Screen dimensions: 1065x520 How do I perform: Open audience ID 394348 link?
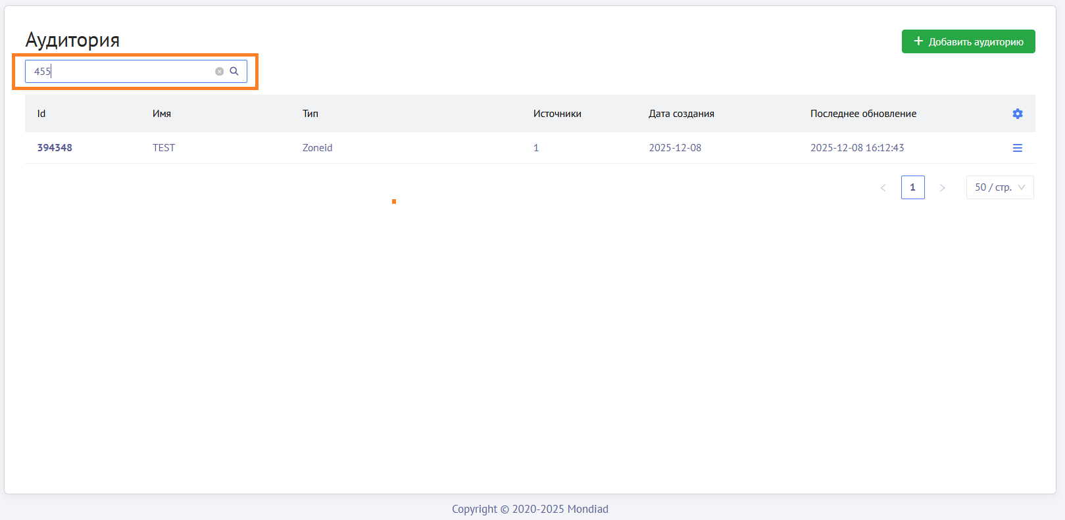55,148
